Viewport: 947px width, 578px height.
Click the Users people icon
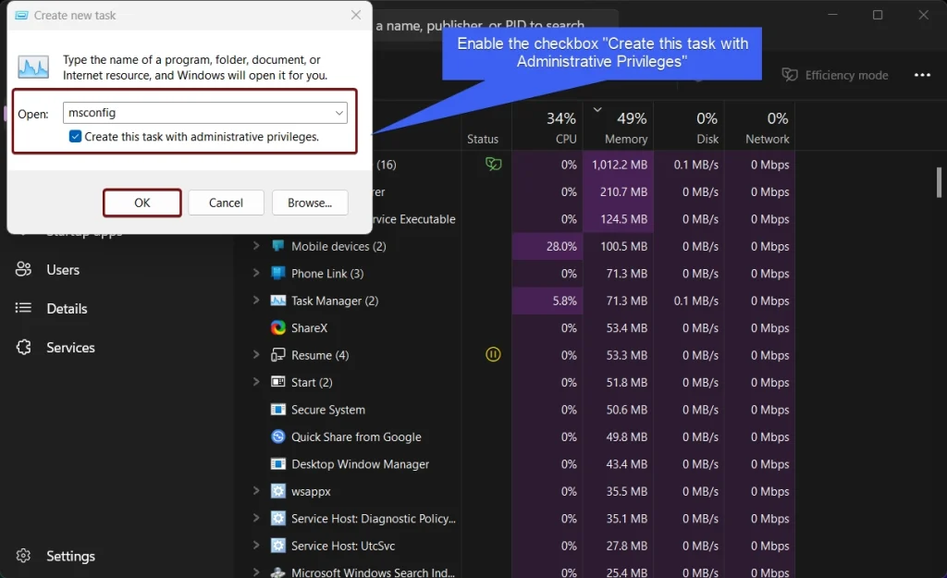point(23,269)
